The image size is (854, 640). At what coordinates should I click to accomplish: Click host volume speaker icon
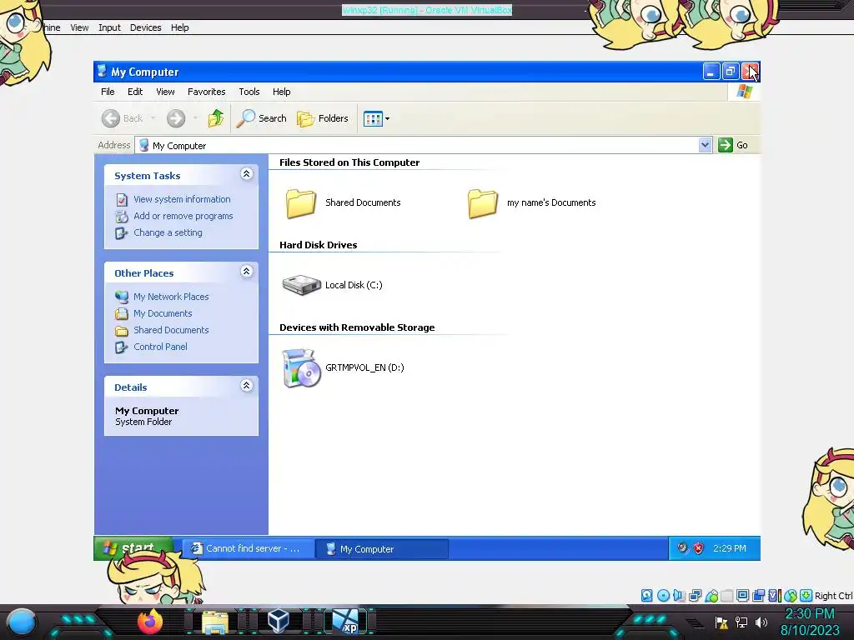[x=761, y=622]
